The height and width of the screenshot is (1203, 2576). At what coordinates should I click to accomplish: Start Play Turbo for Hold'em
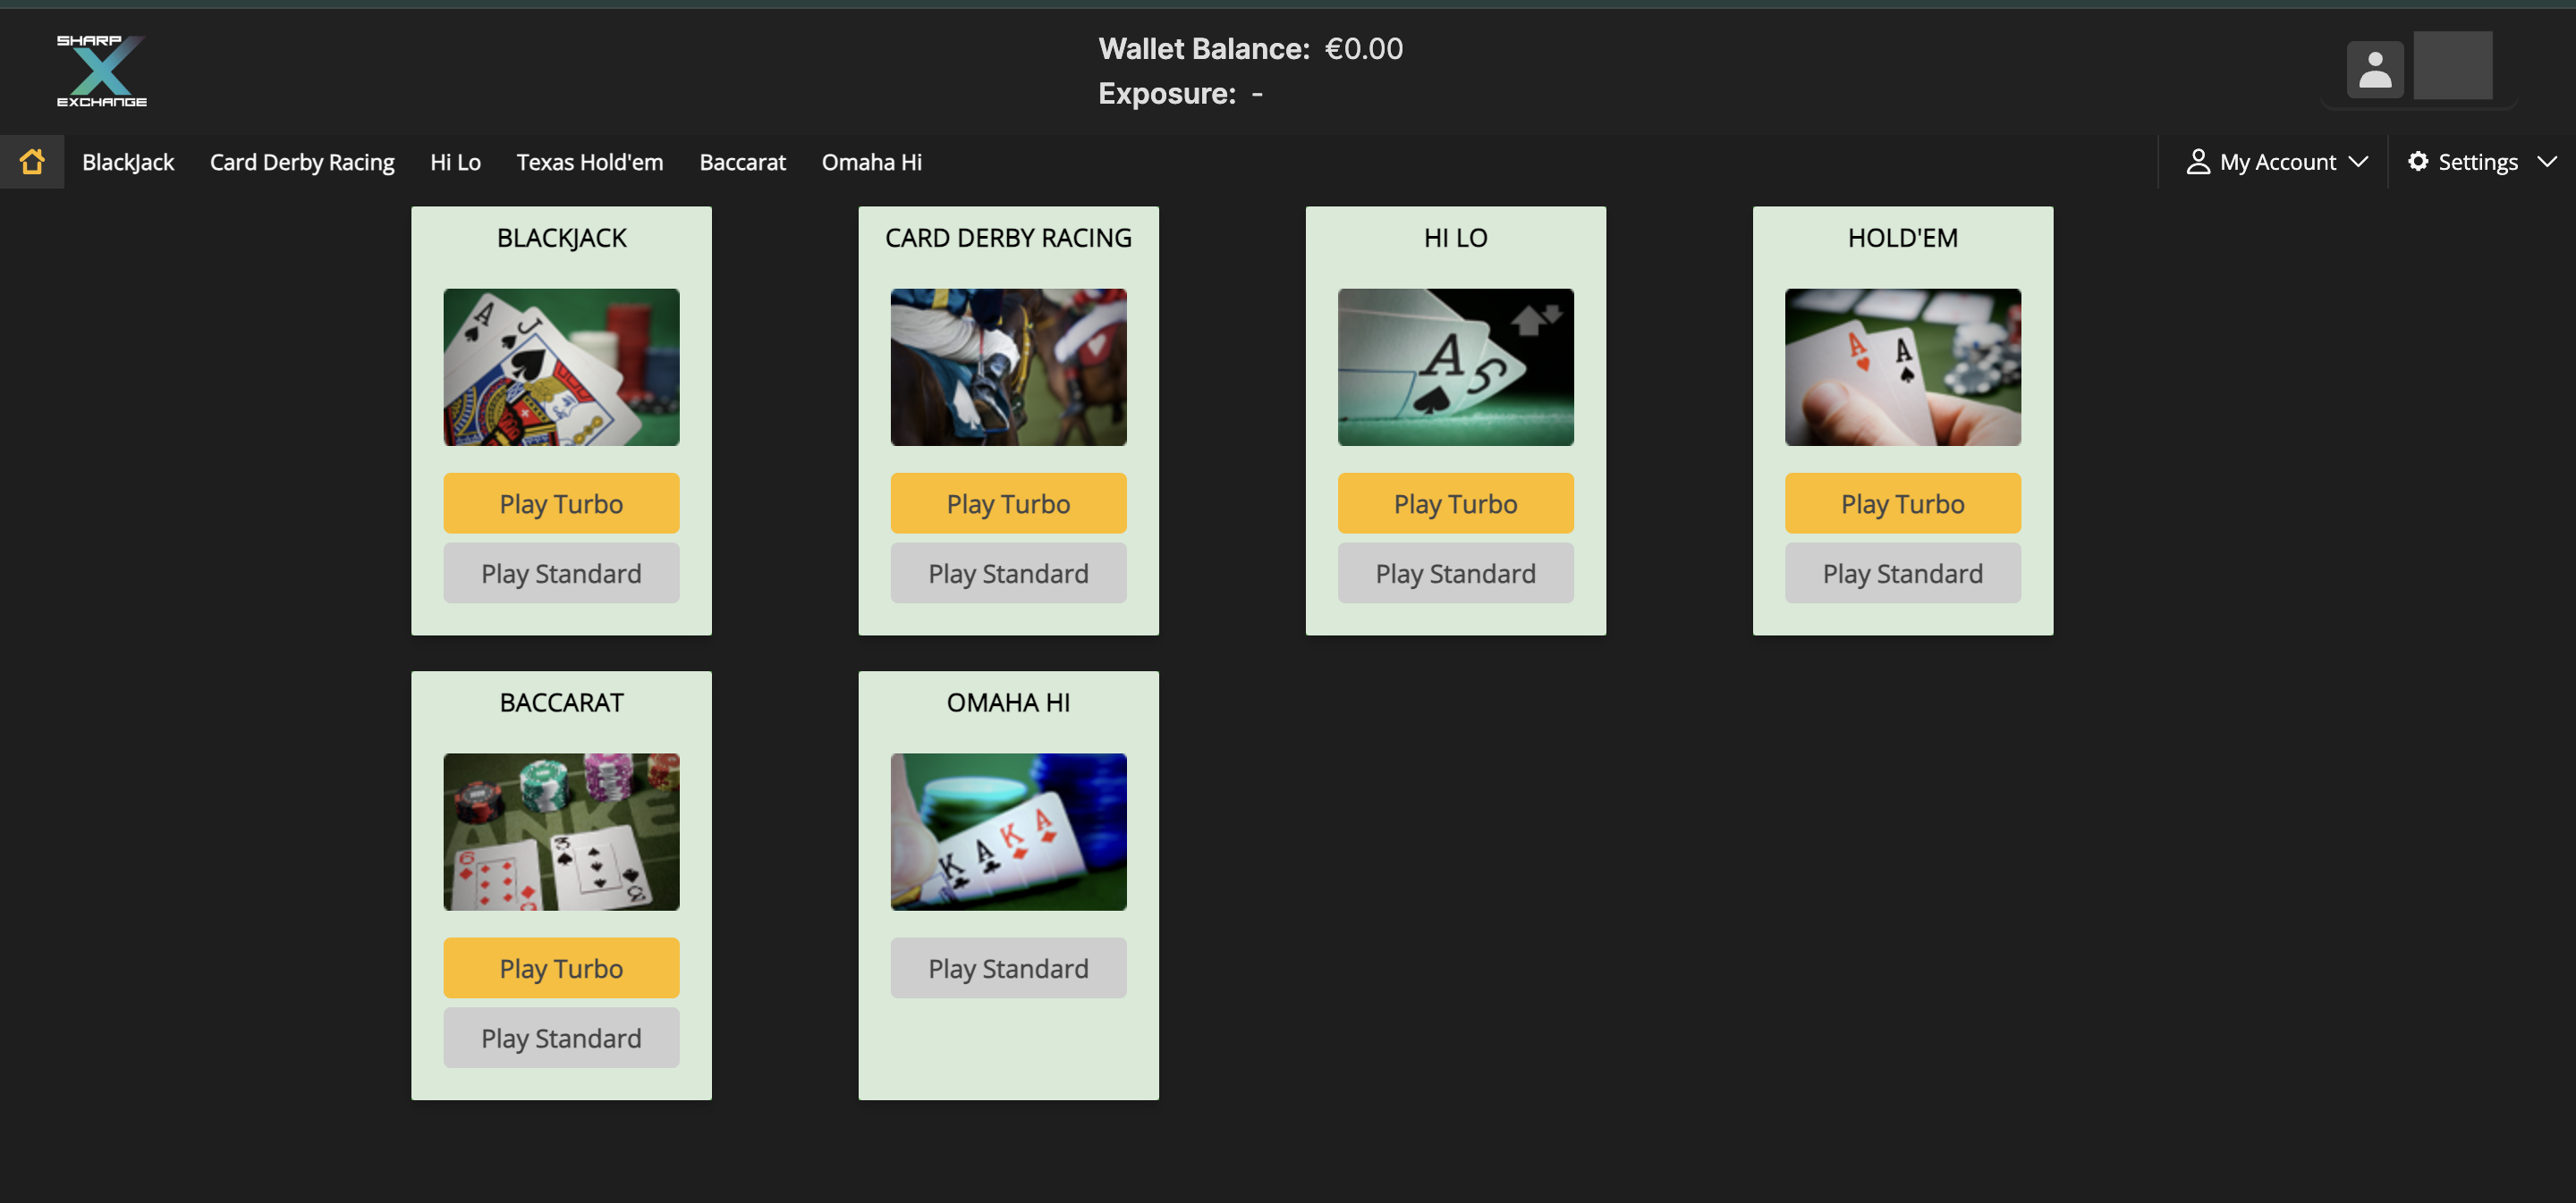[1902, 503]
